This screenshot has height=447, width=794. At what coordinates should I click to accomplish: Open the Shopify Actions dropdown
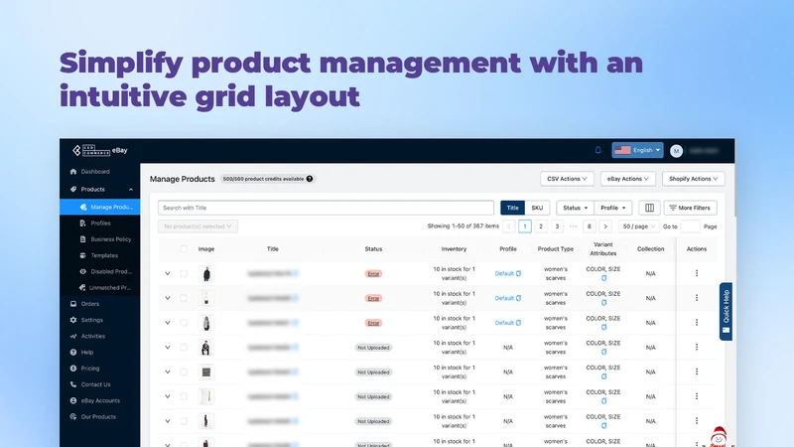click(693, 179)
